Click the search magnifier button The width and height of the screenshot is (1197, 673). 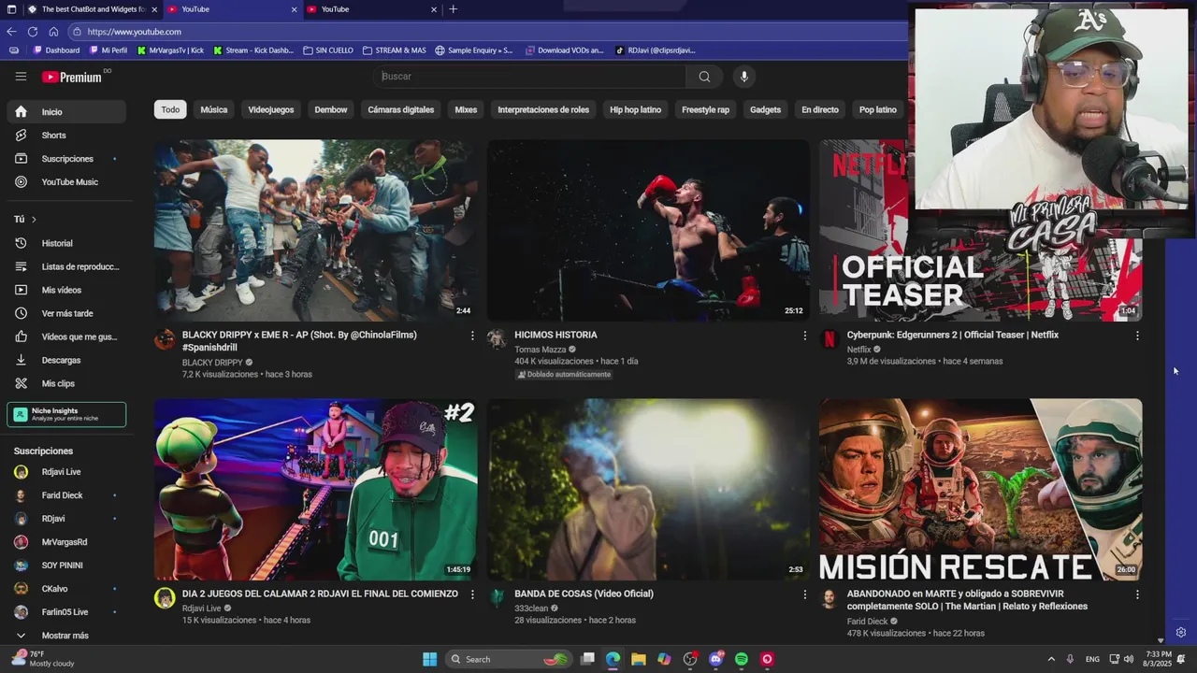click(x=704, y=77)
